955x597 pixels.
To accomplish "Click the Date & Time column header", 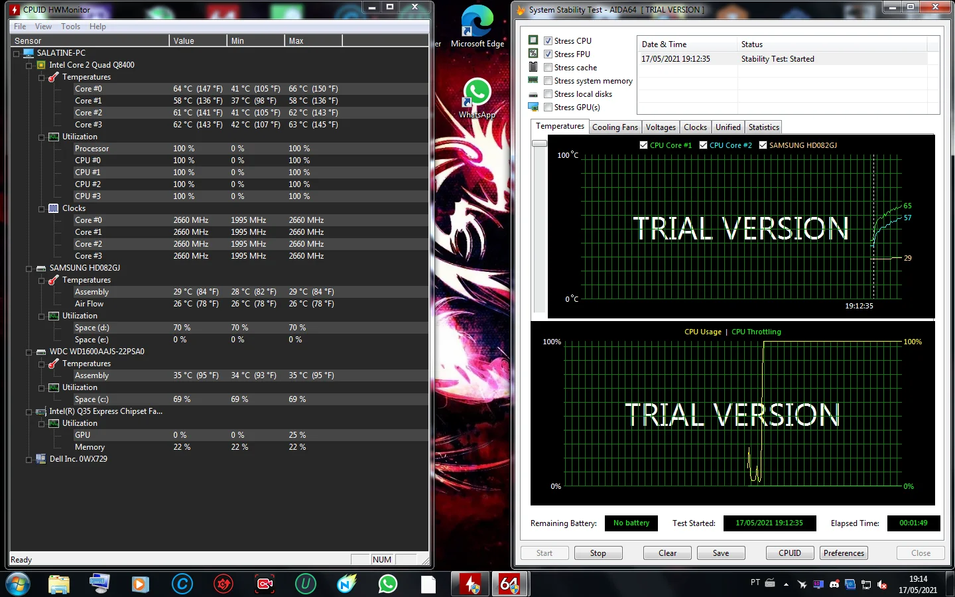I will point(687,44).
